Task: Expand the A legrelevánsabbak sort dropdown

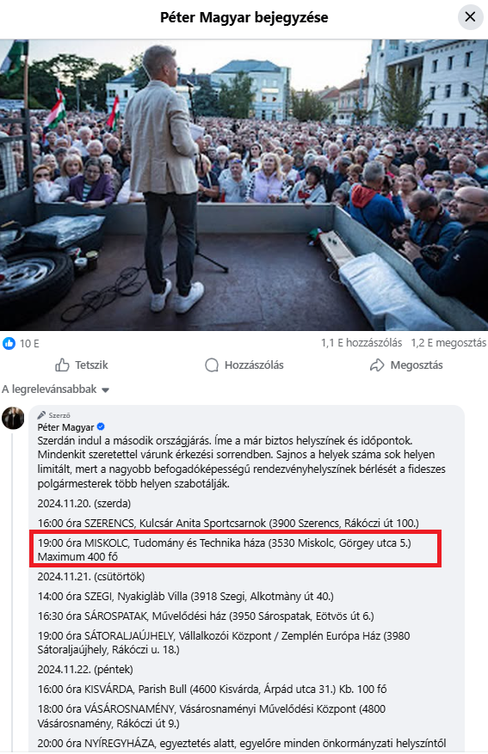Action: point(55,389)
